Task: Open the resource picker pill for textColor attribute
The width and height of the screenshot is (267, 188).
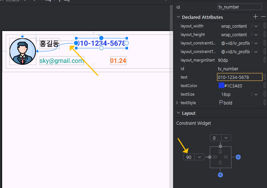Action: point(265,86)
